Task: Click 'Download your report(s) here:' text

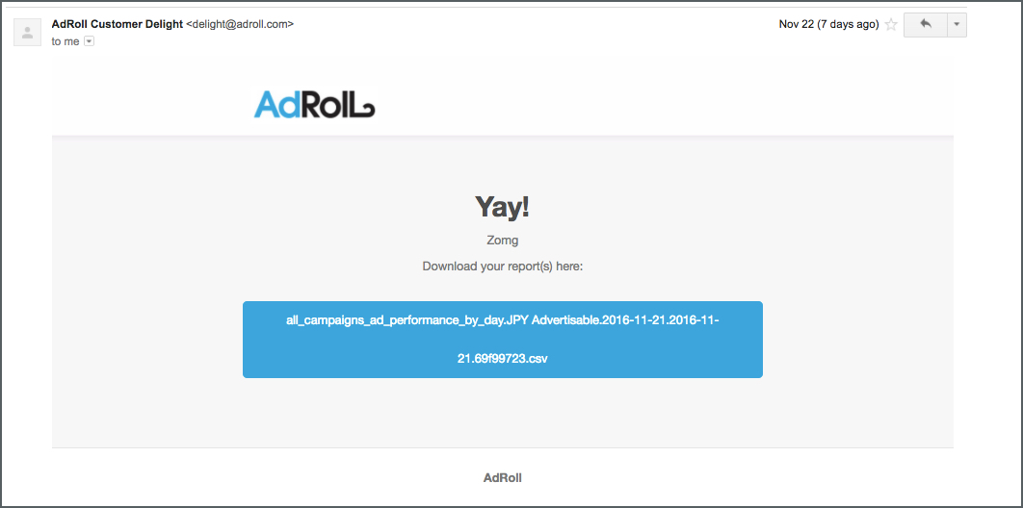Action: [x=503, y=266]
